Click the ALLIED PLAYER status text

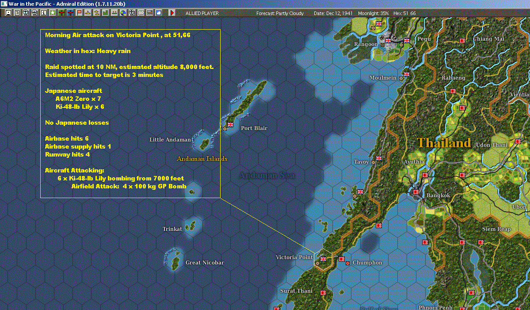pos(202,13)
